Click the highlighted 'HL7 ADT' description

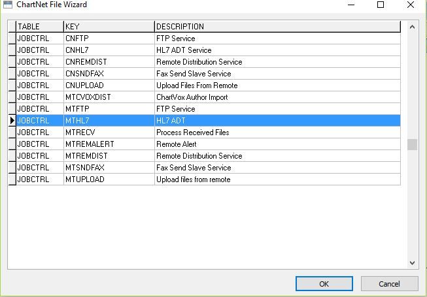[x=171, y=120]
